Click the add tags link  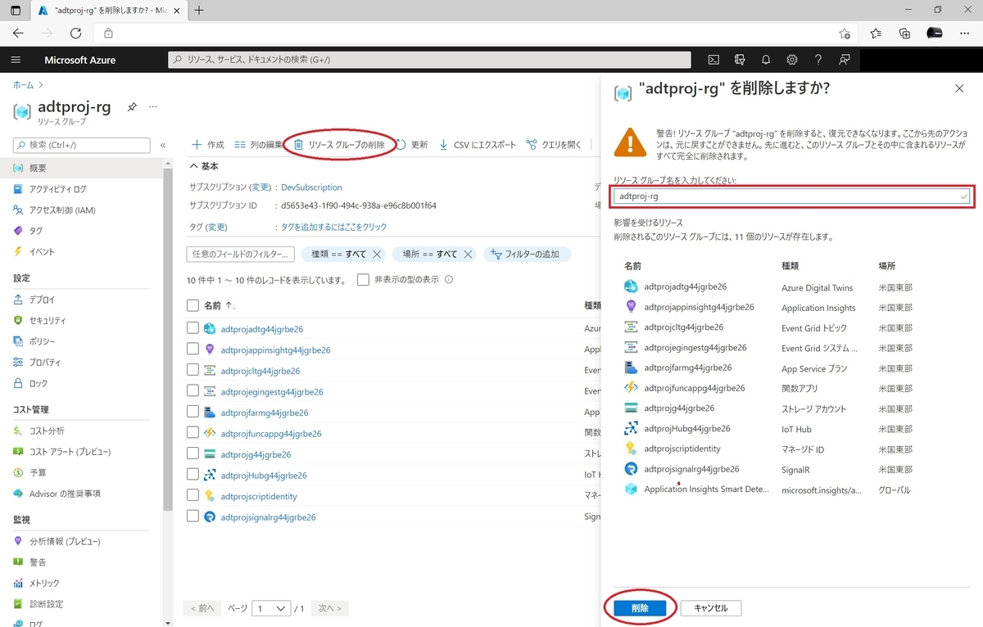tap(333, 227)
